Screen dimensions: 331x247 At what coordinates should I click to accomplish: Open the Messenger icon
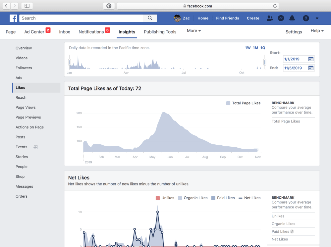[x=281, y=18]
